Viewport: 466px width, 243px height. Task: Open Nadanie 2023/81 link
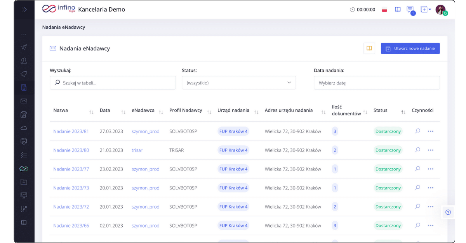coord(71,131)
